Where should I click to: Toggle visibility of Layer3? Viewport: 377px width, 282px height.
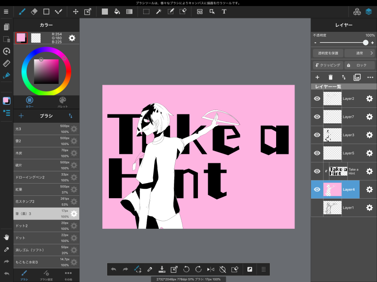click(x=317, y=135)
